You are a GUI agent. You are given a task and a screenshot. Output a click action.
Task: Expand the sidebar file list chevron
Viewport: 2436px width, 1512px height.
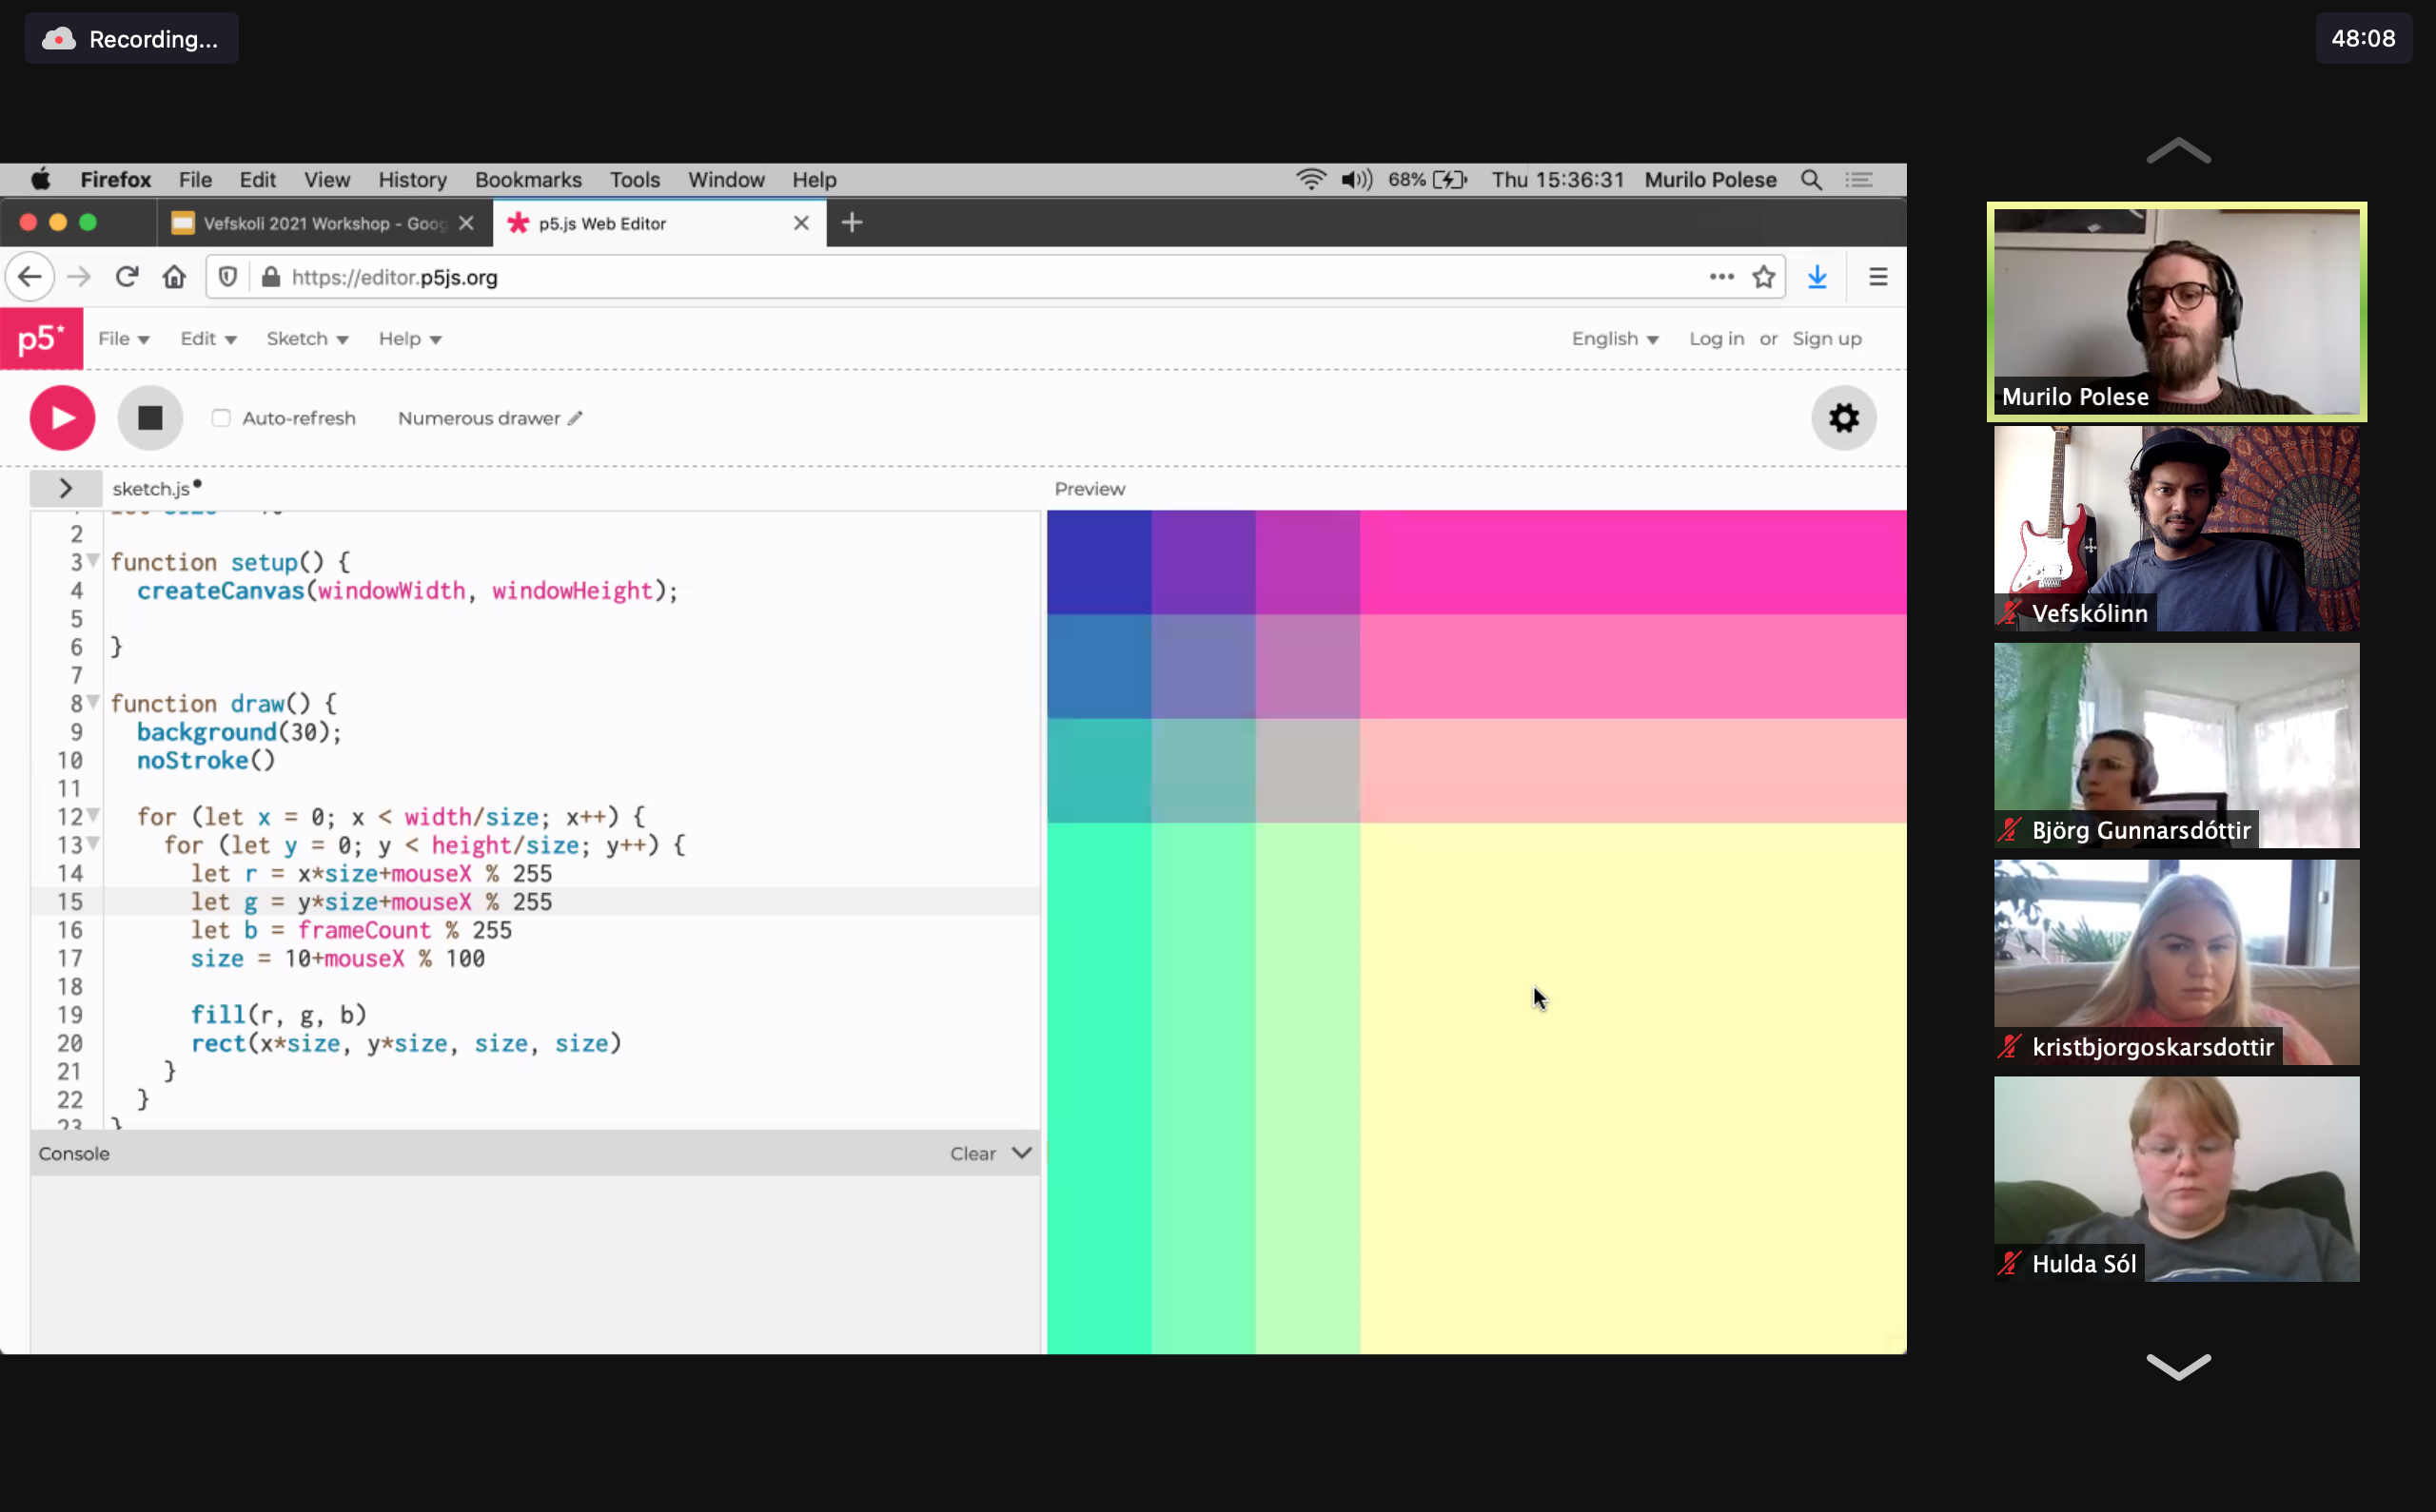coord(66,488)
